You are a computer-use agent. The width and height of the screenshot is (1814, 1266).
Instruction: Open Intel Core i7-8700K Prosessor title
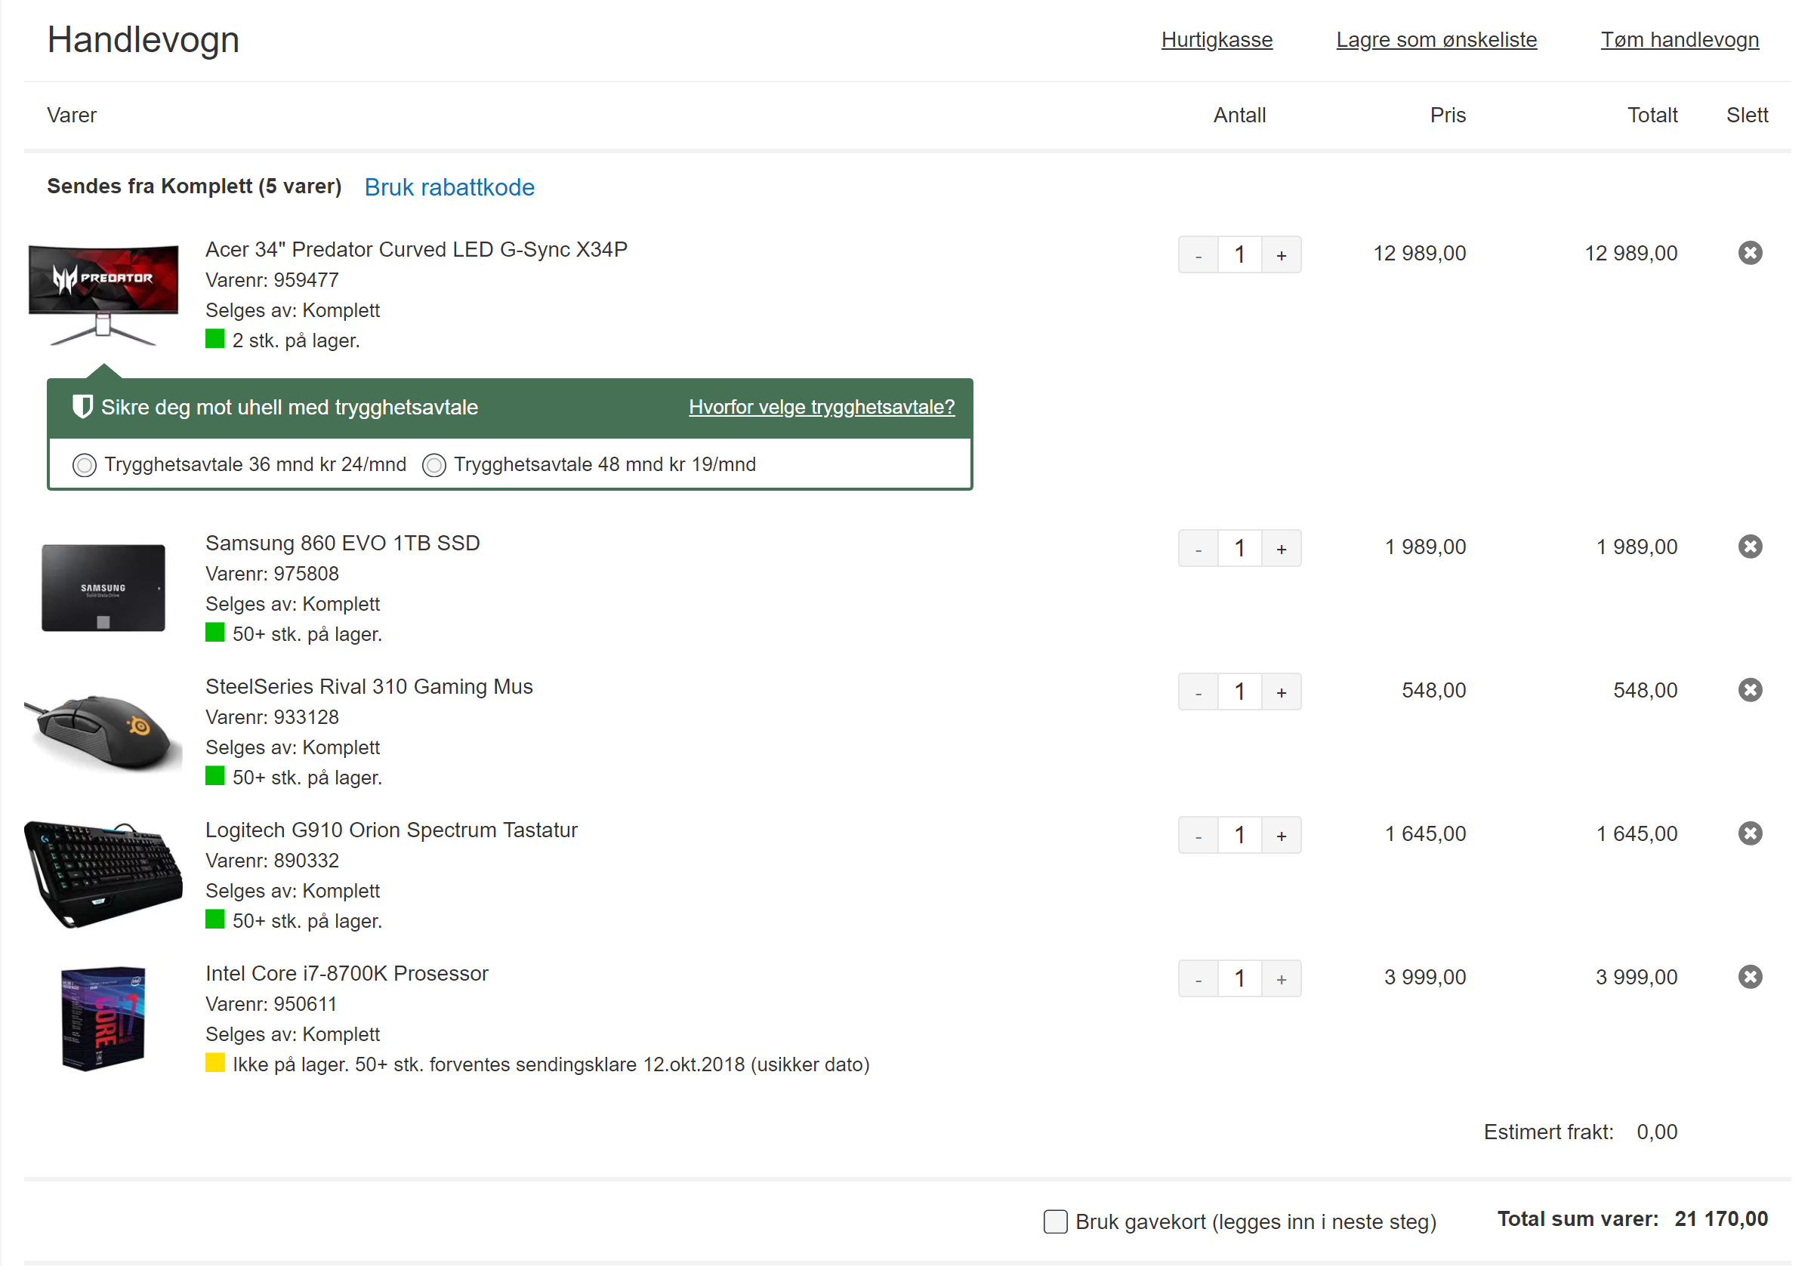coord(347,974)
